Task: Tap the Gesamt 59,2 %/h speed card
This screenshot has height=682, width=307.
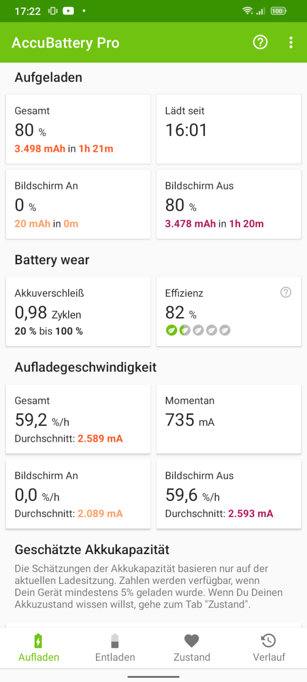Action: pyautogui.click(x=78, y=419)
